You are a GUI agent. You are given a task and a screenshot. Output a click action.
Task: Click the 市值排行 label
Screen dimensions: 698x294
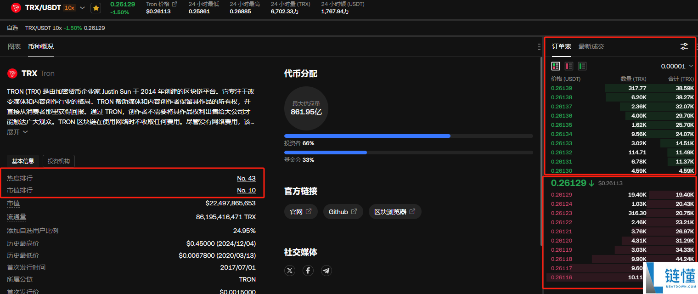click(20, 190)
